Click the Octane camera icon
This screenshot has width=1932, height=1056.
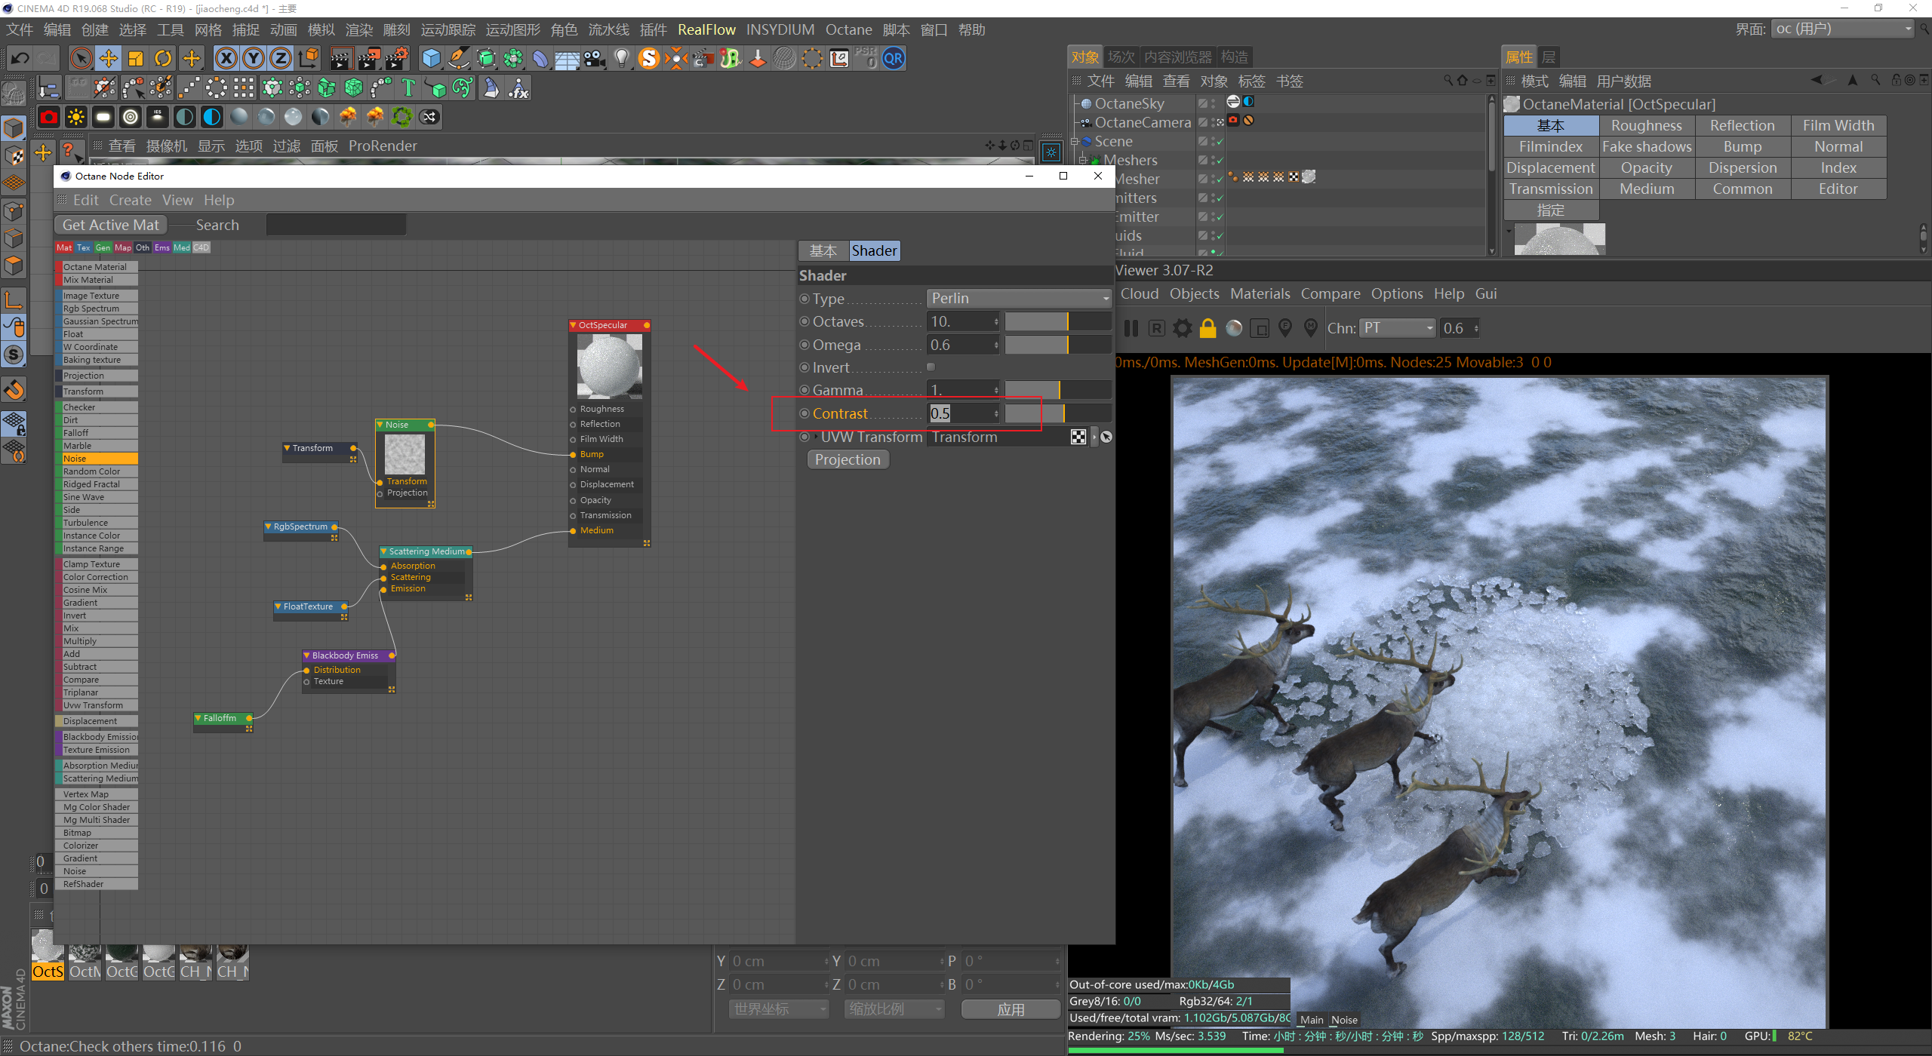click(x=48, y=117)
